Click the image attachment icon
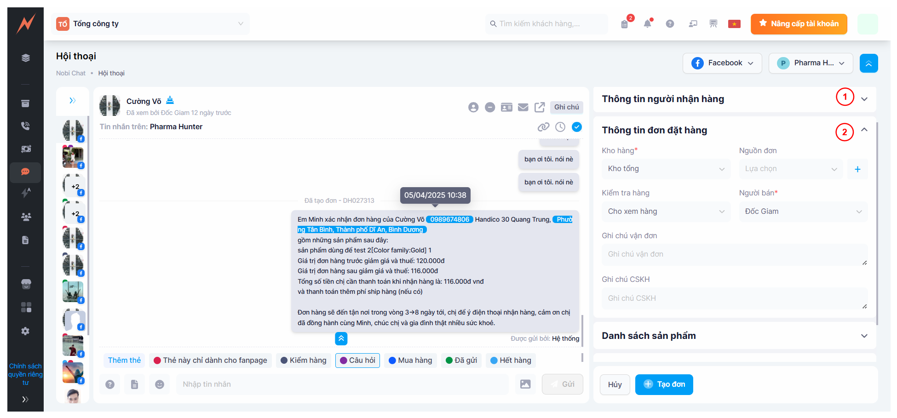897x418 pixels. (525, 384)
